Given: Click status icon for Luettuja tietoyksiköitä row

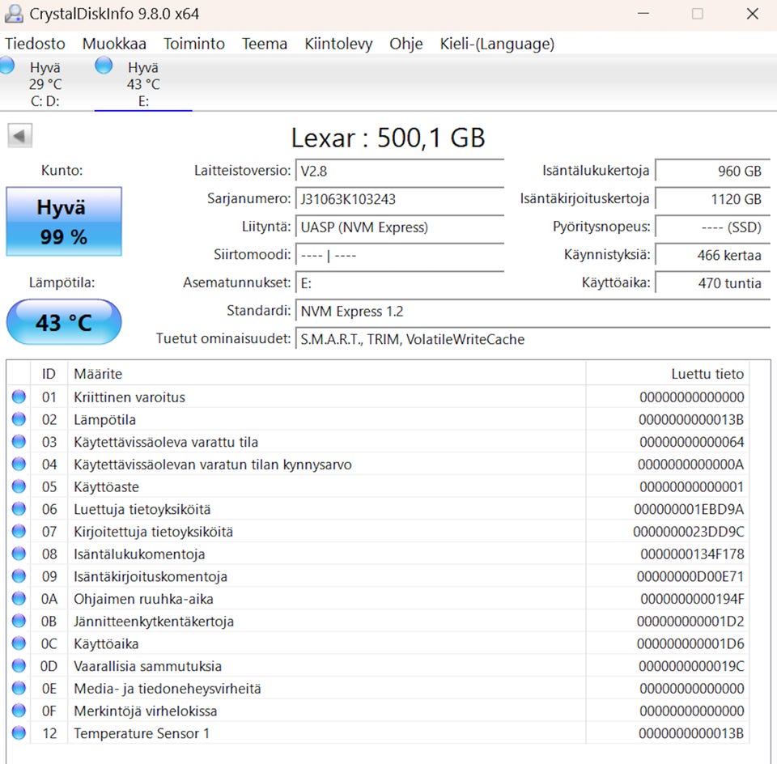Looking at the screenshot, I should pyautogui.click(x=19, y=509).
